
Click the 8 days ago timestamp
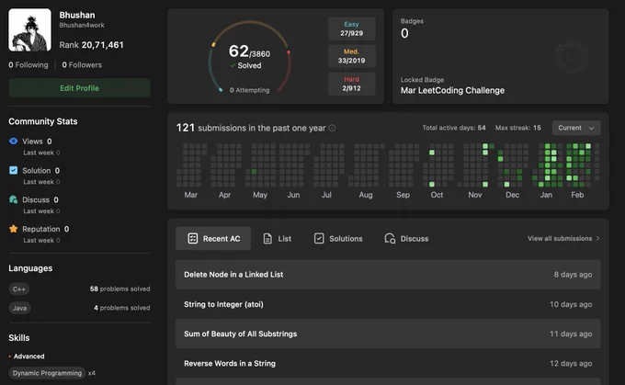click(x=573, y=274)
